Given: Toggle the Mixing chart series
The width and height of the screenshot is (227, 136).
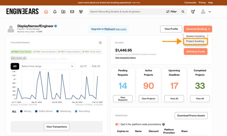Looking at the screenshot, I should click(x=26, y=111).
